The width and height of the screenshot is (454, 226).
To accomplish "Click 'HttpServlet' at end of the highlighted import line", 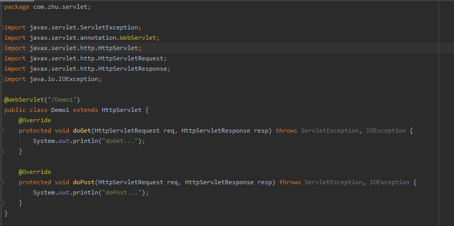I will click(118, 48).
